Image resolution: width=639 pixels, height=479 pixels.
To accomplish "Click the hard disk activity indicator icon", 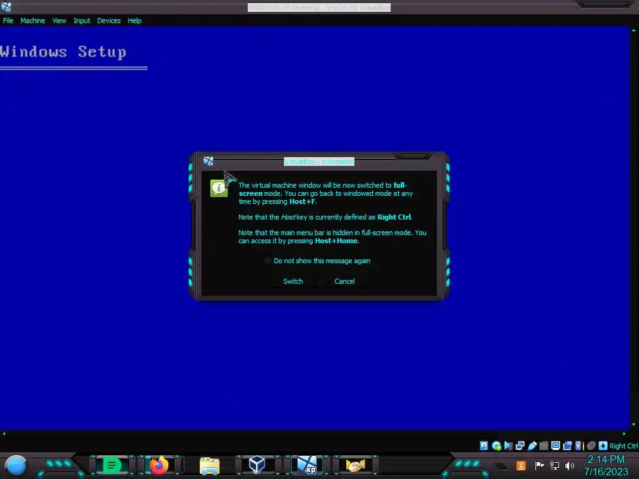I will click(x=484, y=445).
